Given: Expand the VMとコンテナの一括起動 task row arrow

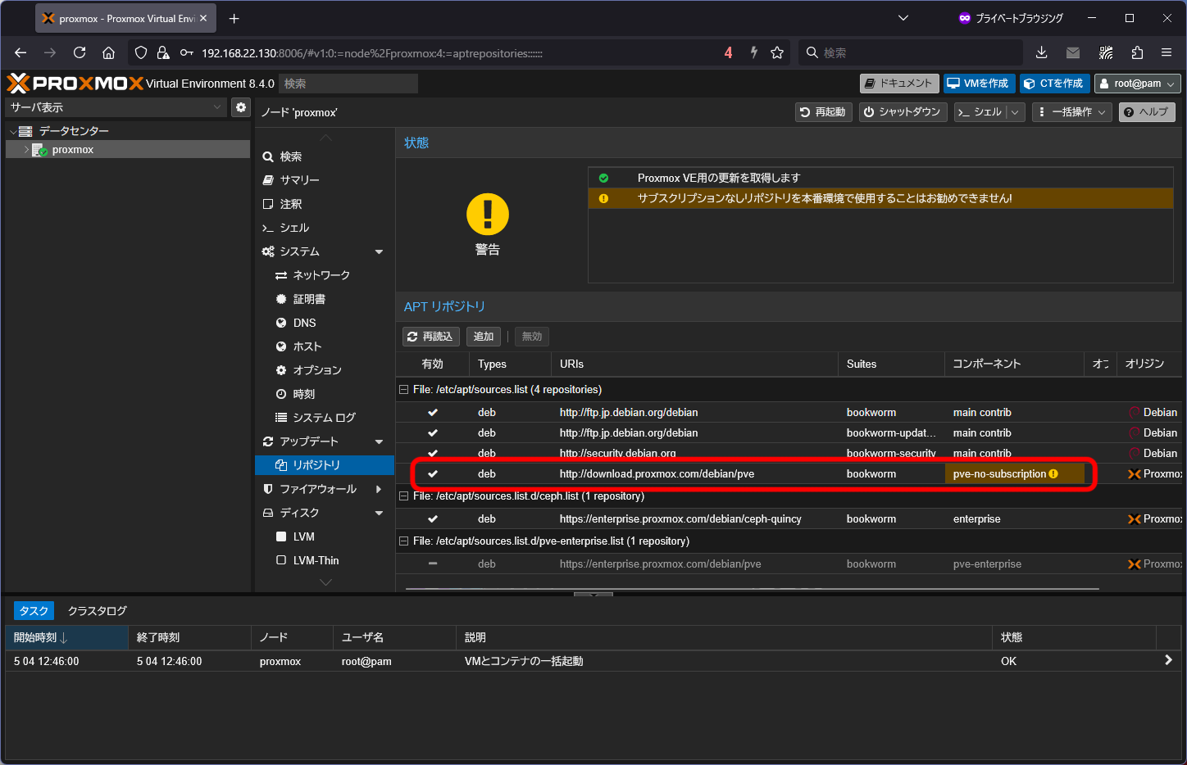Looking at the screenshot, I should [x=1168, y=660].
